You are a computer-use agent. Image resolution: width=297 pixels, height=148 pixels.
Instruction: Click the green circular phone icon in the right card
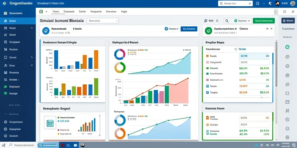(x=208, y=31)
